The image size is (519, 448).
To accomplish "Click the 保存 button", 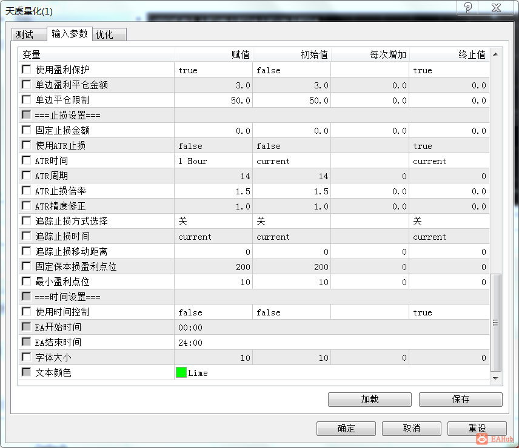I will point(460,400).
